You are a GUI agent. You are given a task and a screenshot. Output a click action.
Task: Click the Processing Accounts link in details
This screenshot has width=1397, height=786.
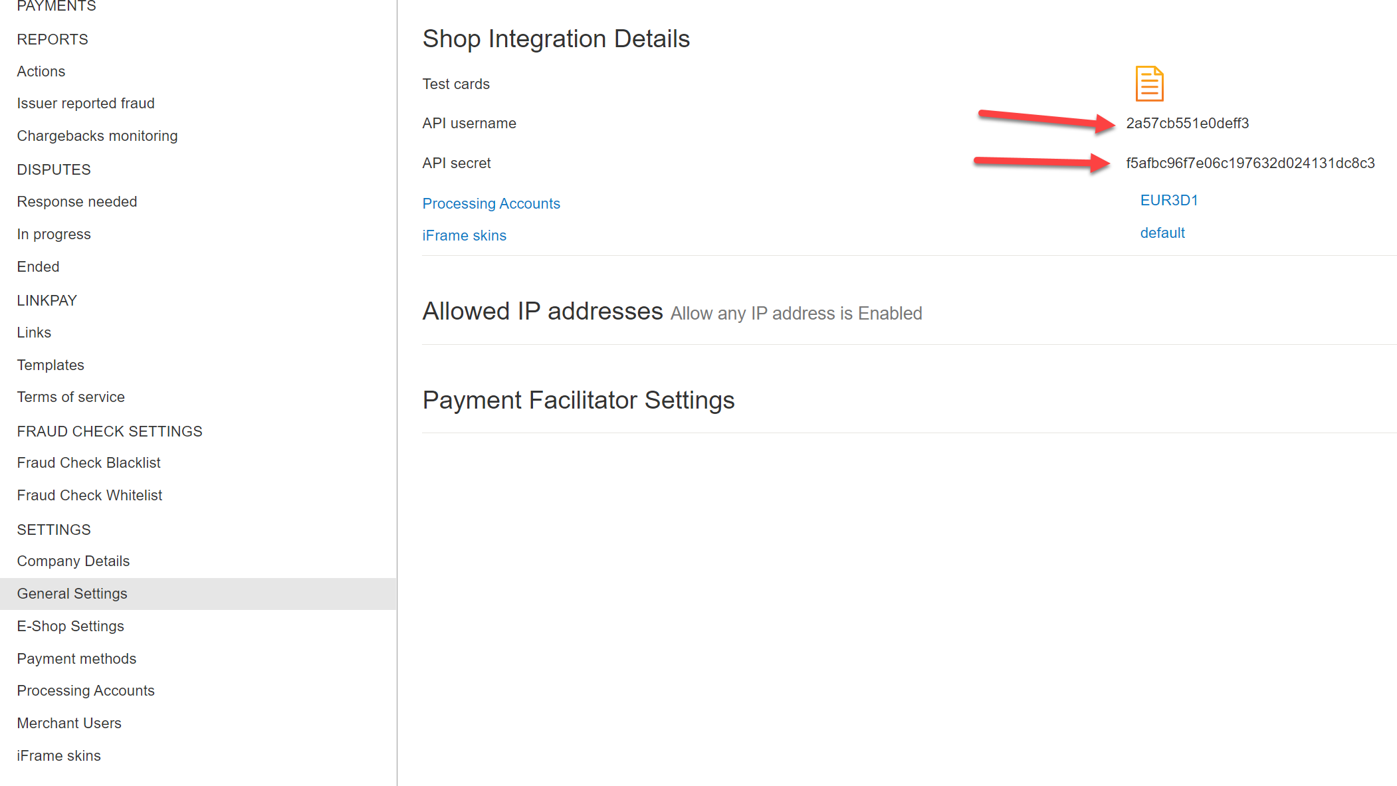point(491,203)
